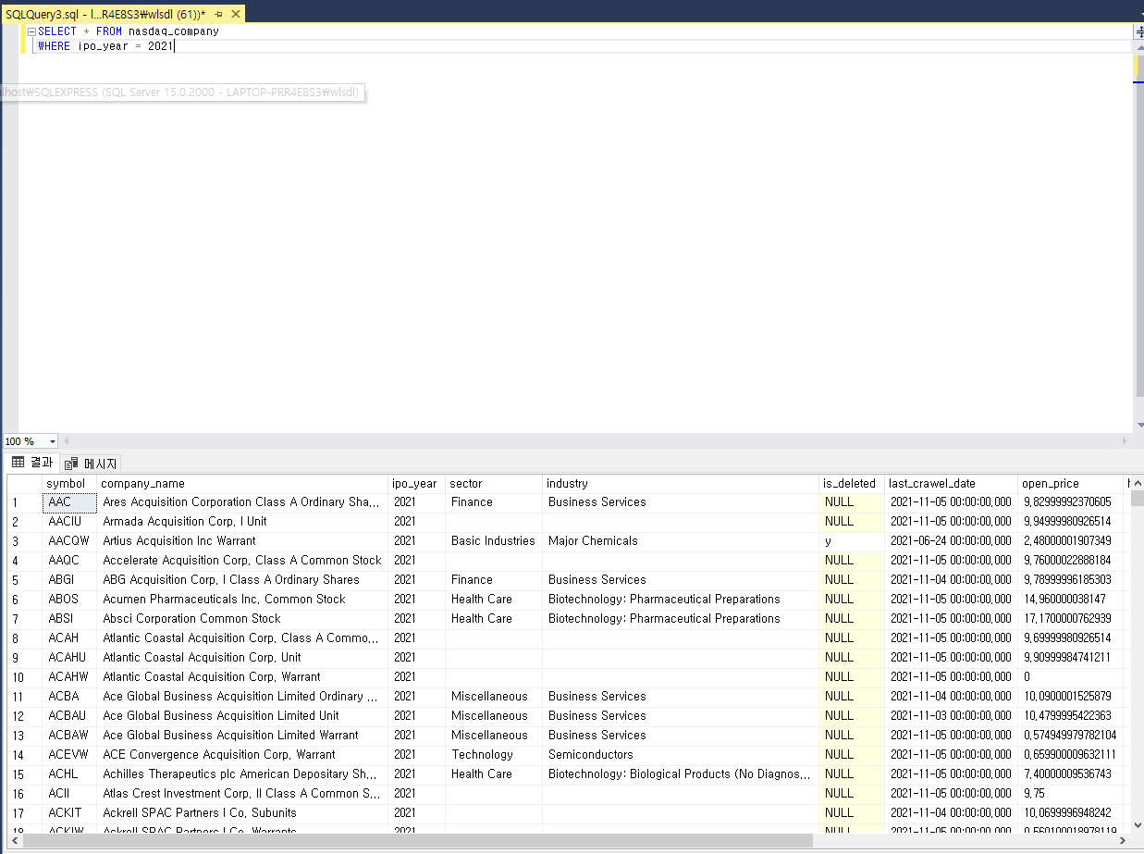Click the editor horizontal scroll left arrow
1144x854 pixels.
tap(67, 442)
